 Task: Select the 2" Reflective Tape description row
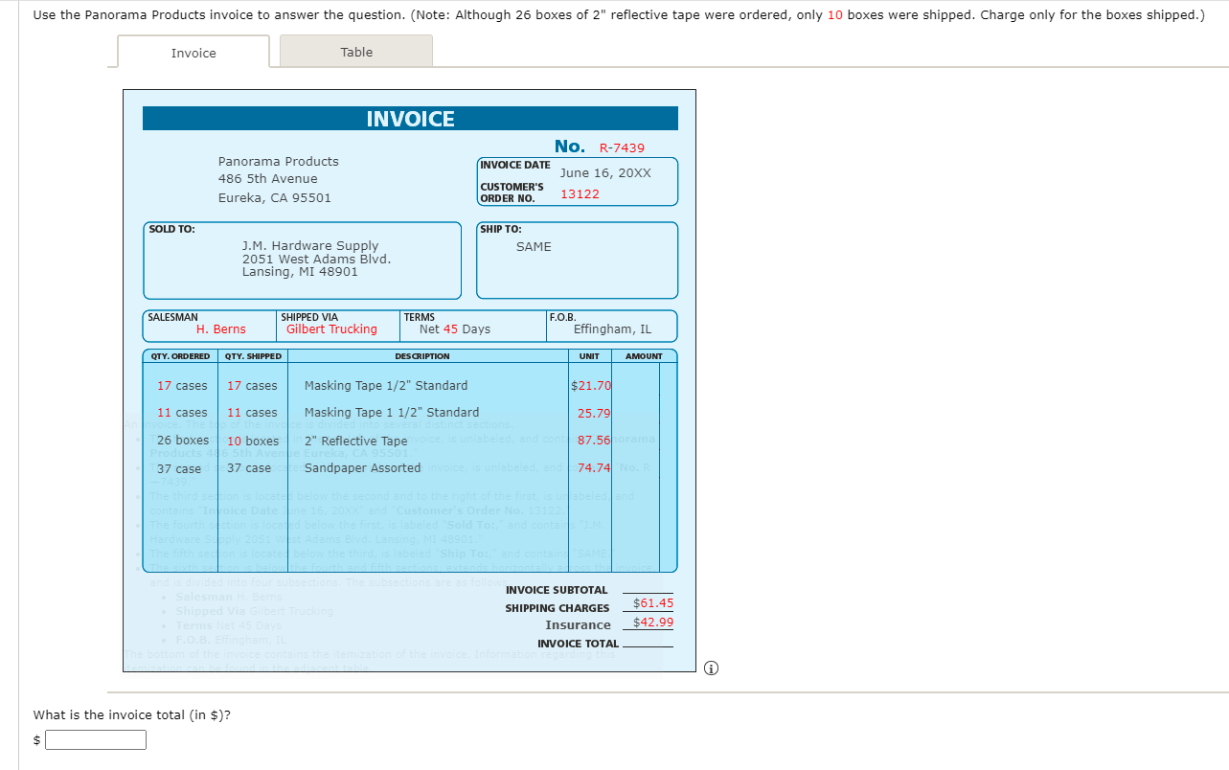click(356, 441)
